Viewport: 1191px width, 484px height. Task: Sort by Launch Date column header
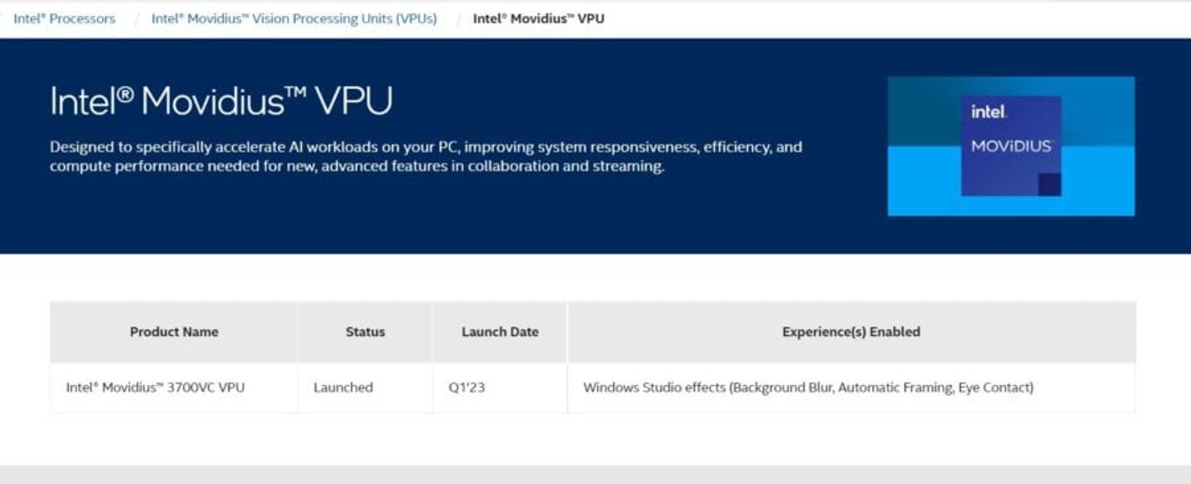[500, 332]
